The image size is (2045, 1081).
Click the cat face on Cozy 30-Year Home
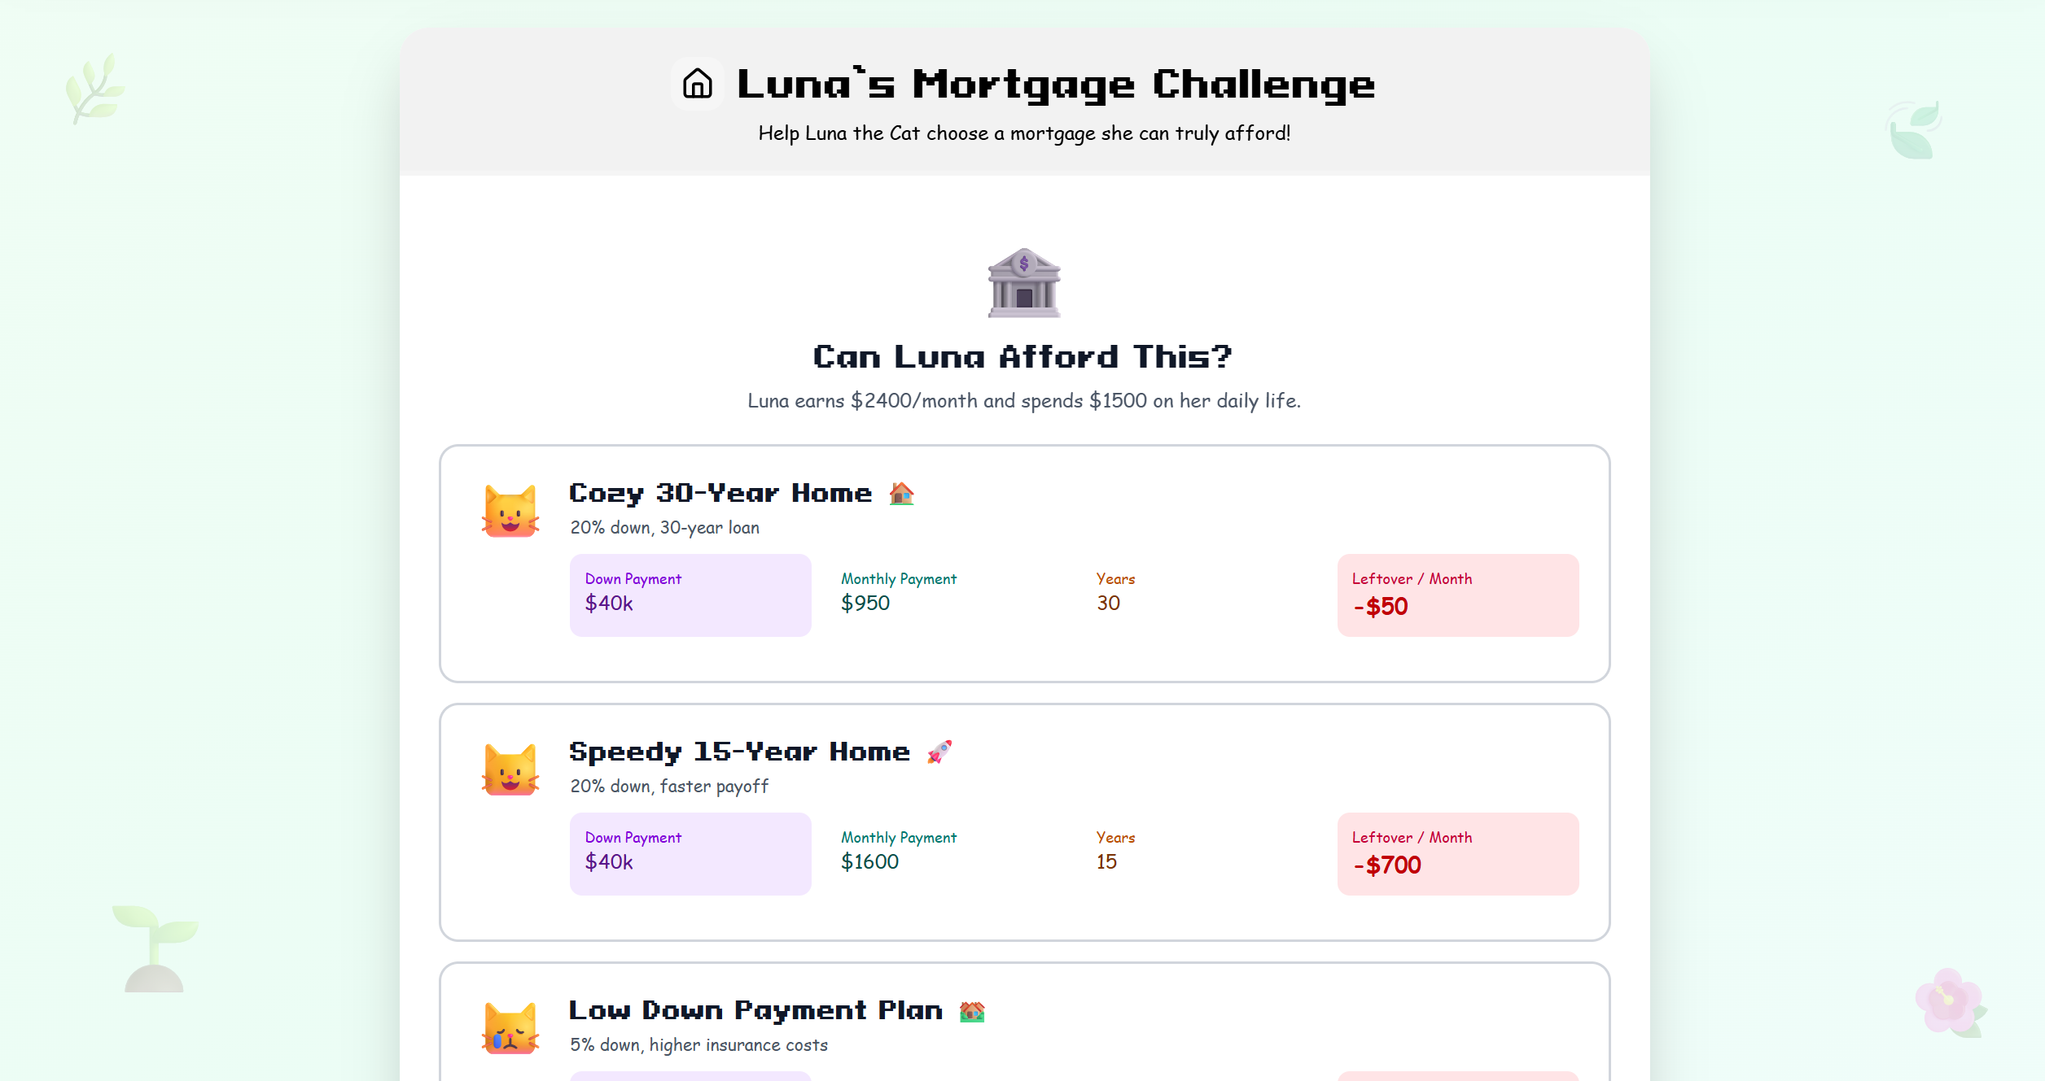[510, 511]
